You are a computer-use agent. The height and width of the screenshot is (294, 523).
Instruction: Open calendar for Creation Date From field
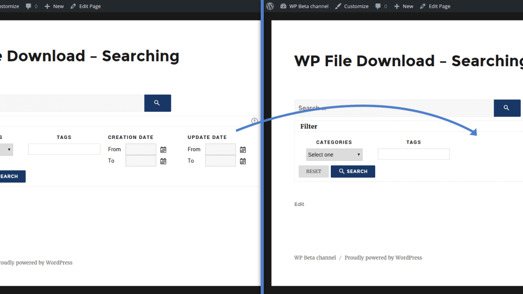[x=163, y=150]
